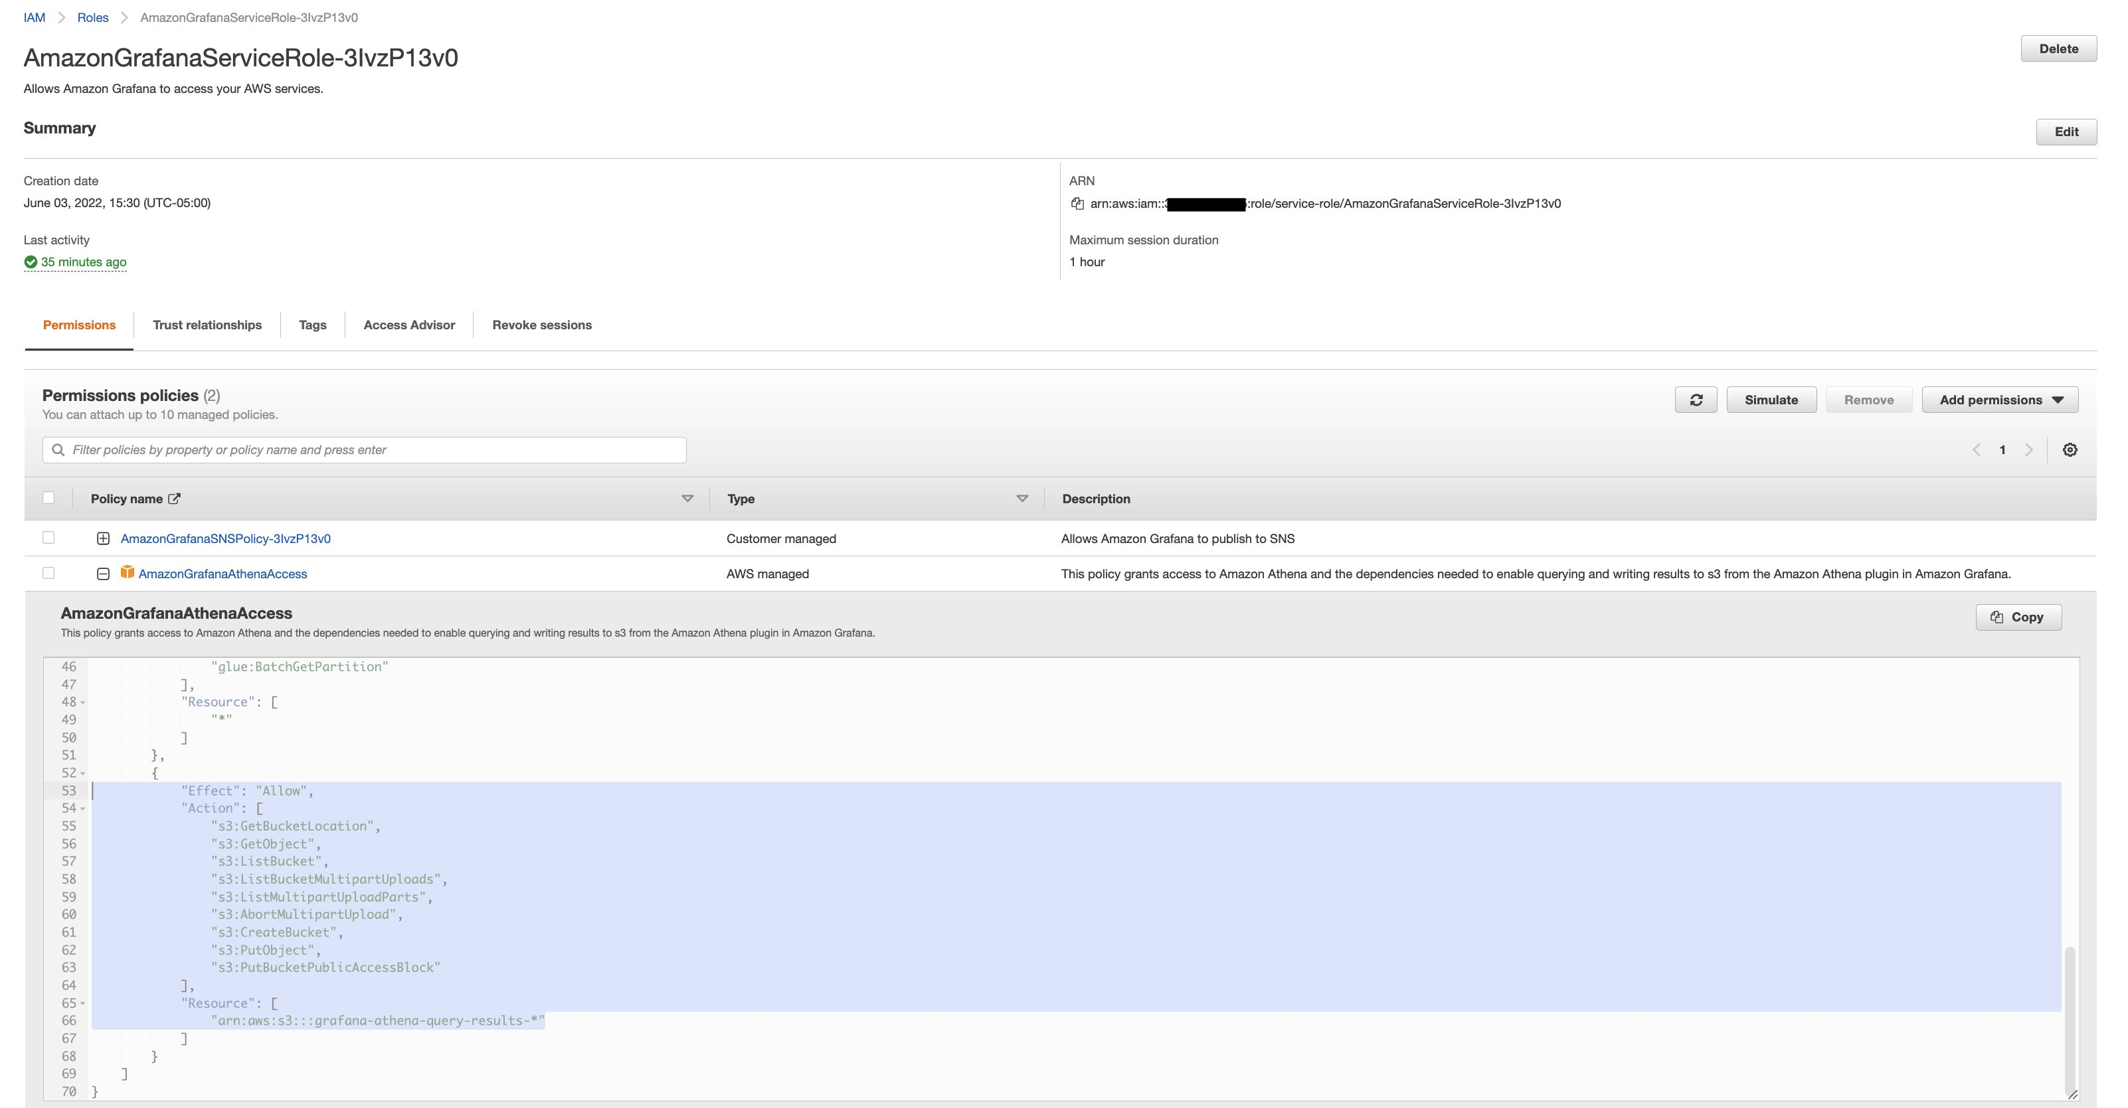
Task: Click the breadcrumb Roles navigation icon
Action: coord(93,17)
